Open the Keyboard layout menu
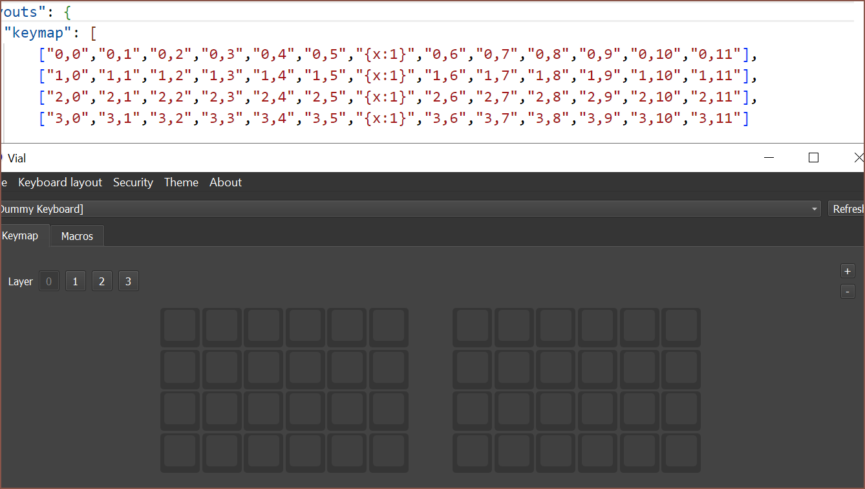865x489 pixels. coord(60,182)
